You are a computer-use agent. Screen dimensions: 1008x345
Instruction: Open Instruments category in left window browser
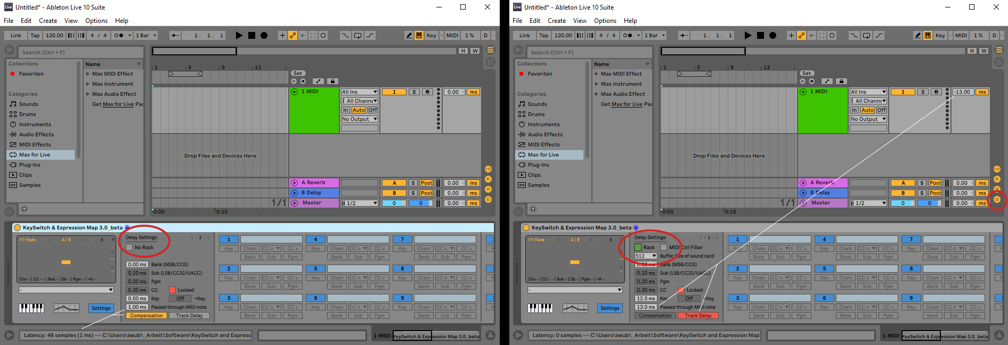[35, 125]
